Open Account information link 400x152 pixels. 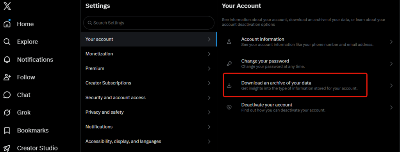pyautogui.click(x=309, y=42)
